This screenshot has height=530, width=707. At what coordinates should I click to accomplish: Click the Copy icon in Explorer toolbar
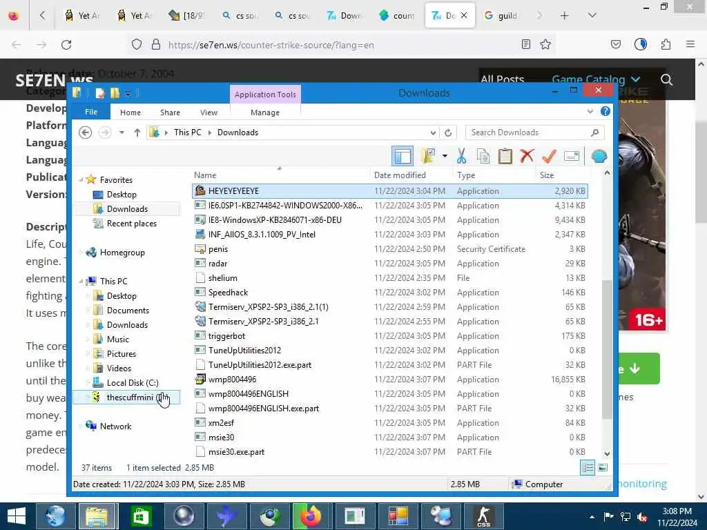pos(483,157)
